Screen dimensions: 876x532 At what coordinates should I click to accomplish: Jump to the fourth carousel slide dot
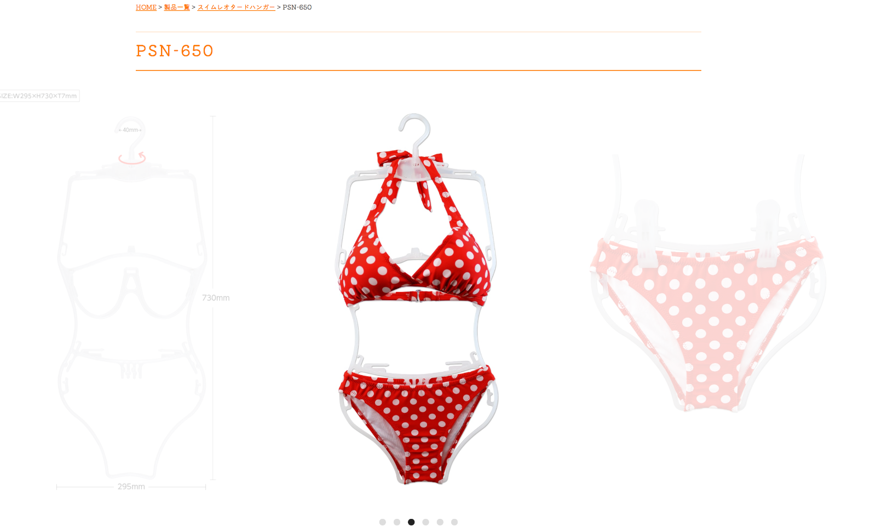(425, 522)
